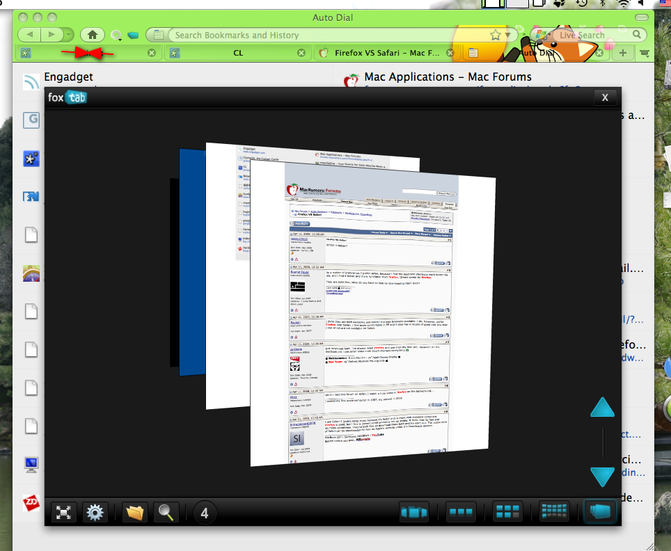Open the location bar dropdown arrow

(x=507, y=35)
